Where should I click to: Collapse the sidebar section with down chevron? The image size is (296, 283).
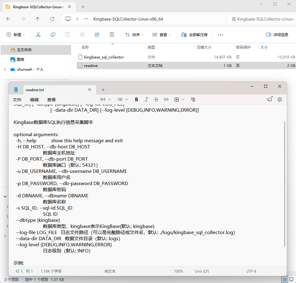tap(5, 196)
